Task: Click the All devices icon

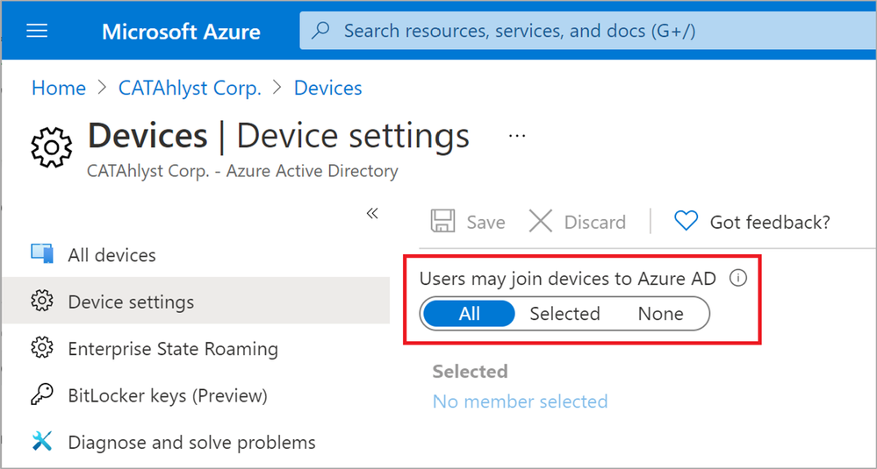Action: [42, 254]
